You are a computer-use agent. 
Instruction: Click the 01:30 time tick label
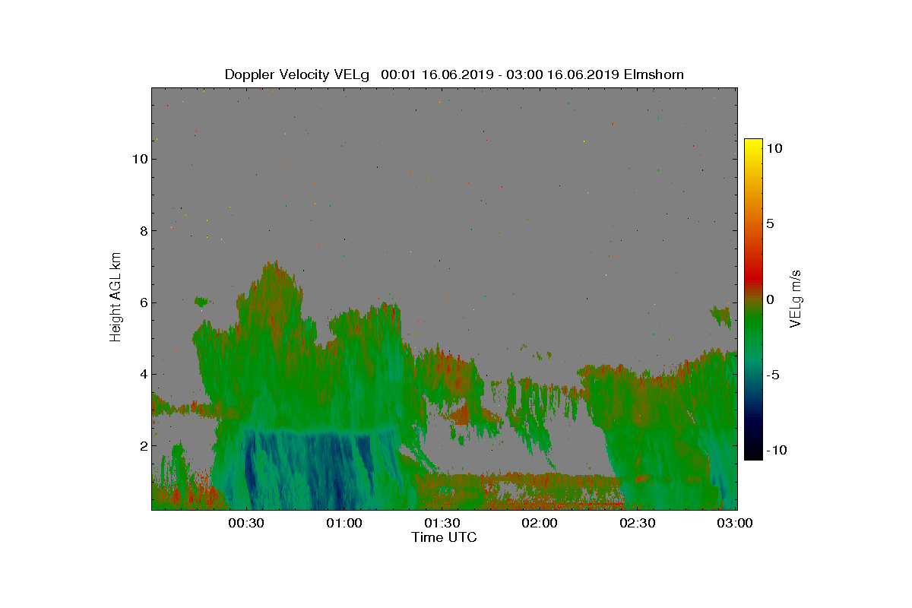(x=442, y=523)
